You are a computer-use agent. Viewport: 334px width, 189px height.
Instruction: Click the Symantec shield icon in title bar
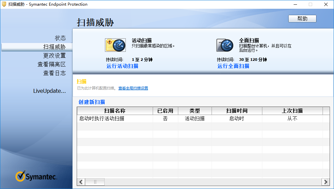tap(4, 4)
